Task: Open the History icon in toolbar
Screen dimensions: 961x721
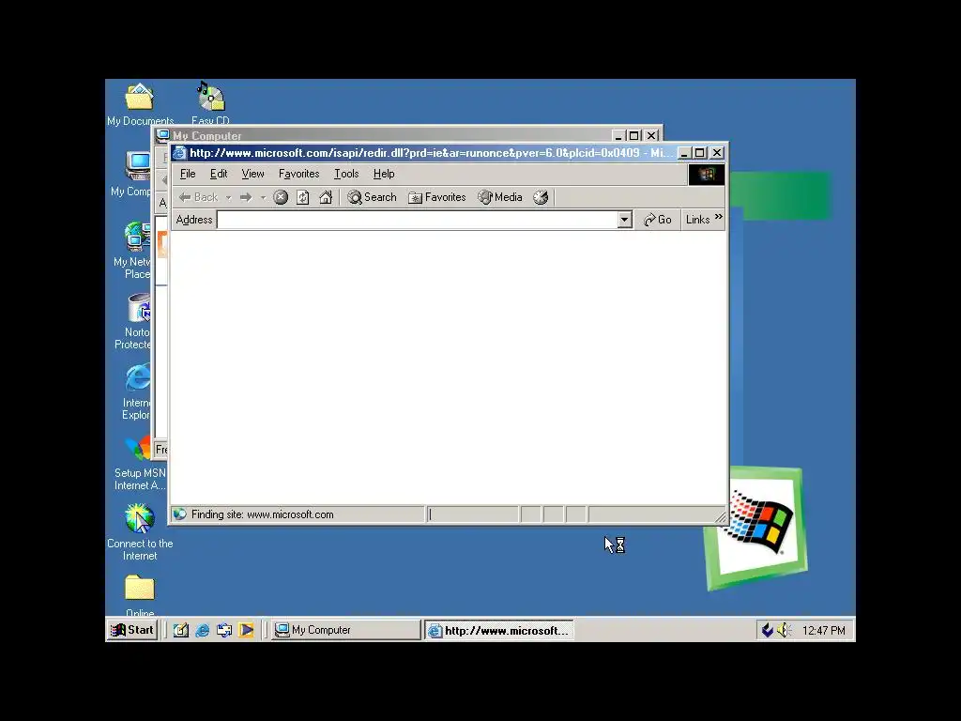Action: pos(541,197)
